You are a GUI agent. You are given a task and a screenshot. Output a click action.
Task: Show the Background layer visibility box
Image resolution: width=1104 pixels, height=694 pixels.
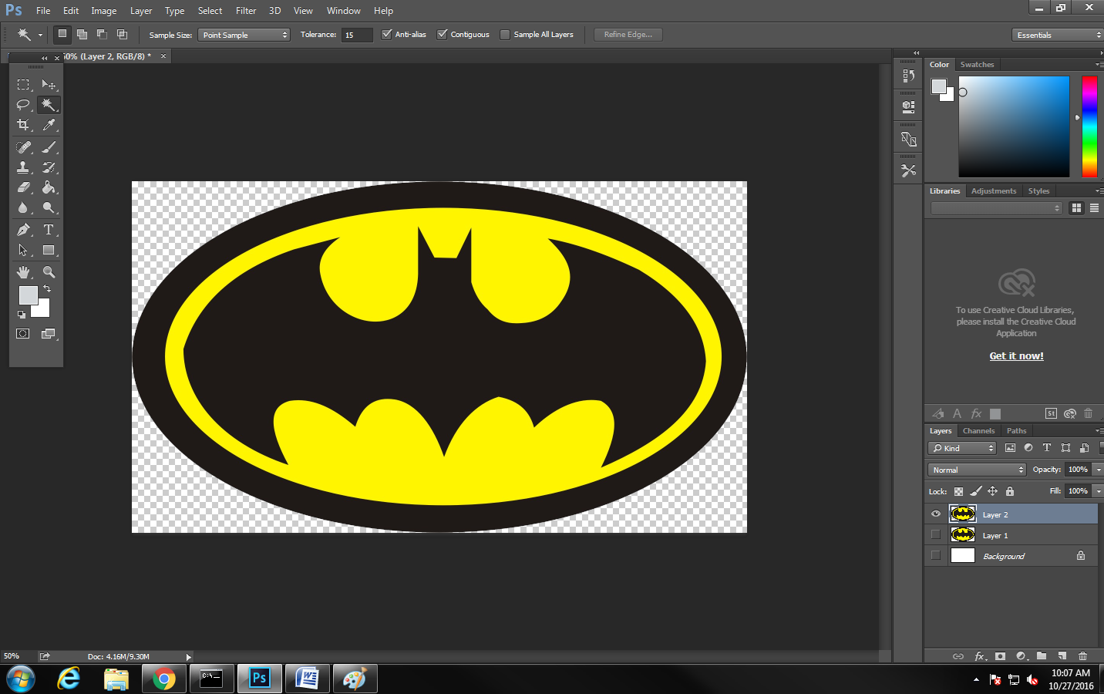coord(936,555)
